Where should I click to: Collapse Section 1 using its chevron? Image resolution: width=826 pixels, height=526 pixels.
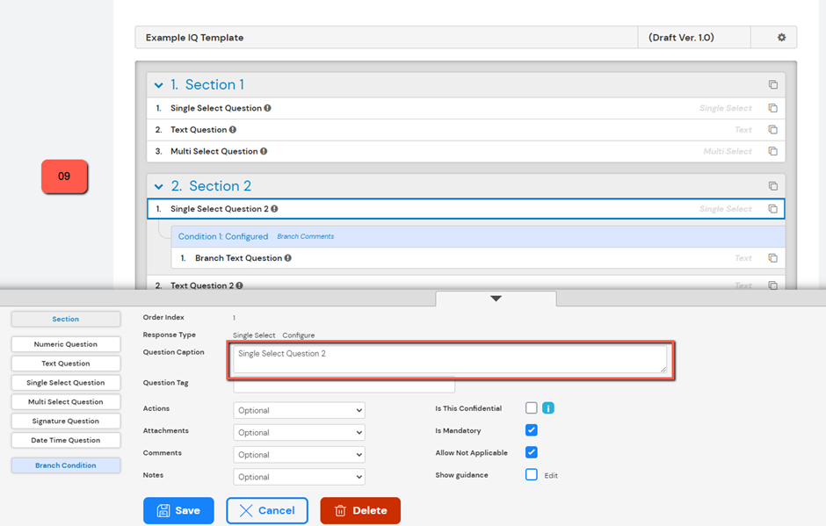coord(159,85)
